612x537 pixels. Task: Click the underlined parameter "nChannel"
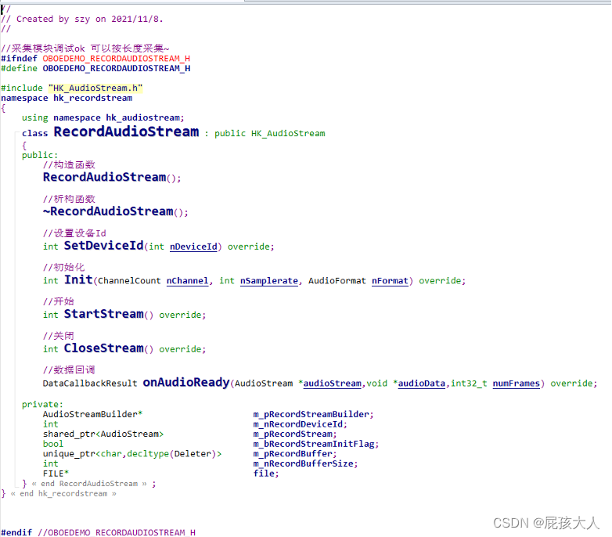[x=187, y=281]
